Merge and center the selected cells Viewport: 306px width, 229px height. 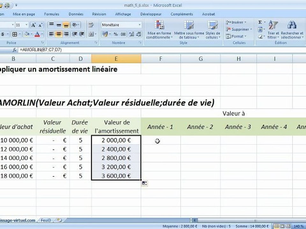coord(91,34)
